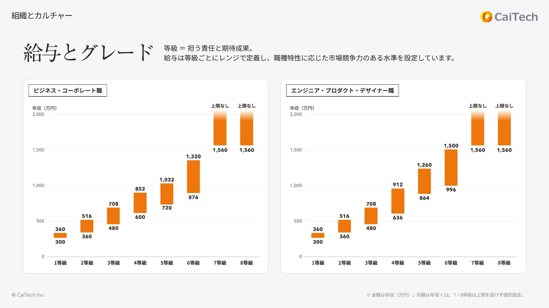Click the 864 value in engineer chart
The height and width of the screenshot is (308, 549).
click(424, 198)
